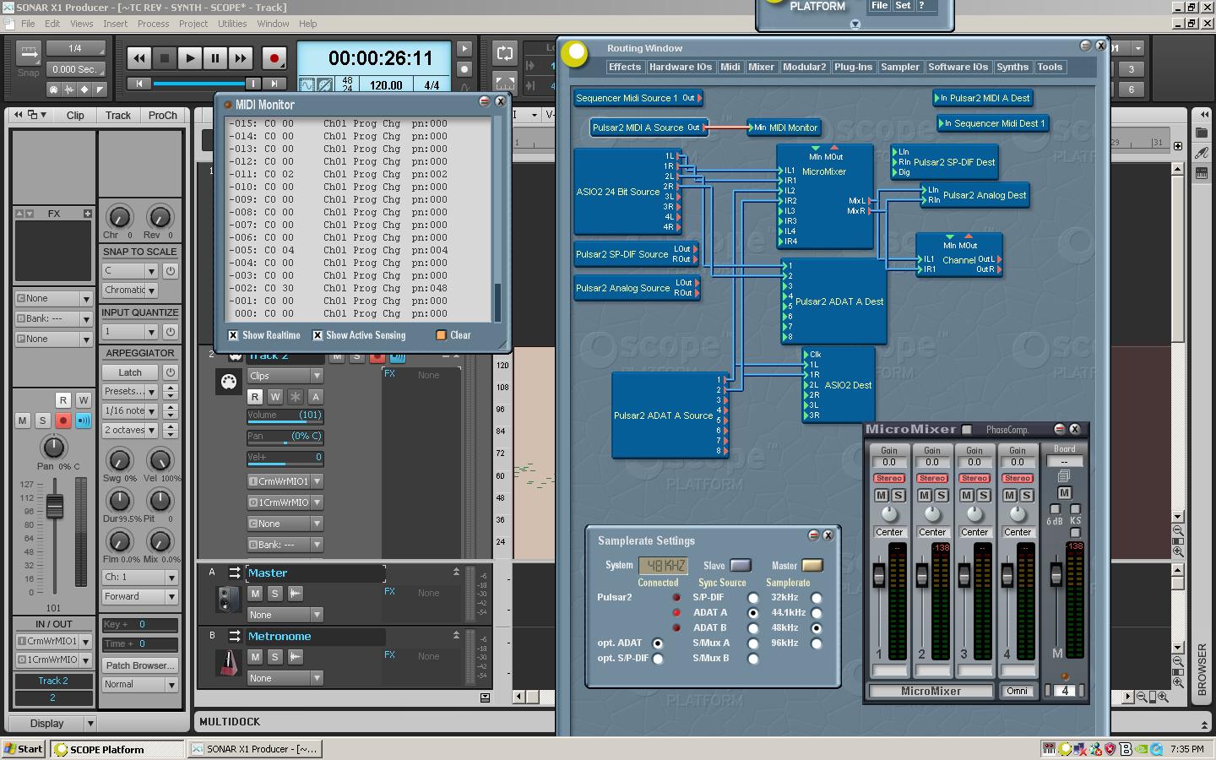Jump to project start in transport
The width and height of the screenshot is (1216, 760).
(x=139, y=84)
